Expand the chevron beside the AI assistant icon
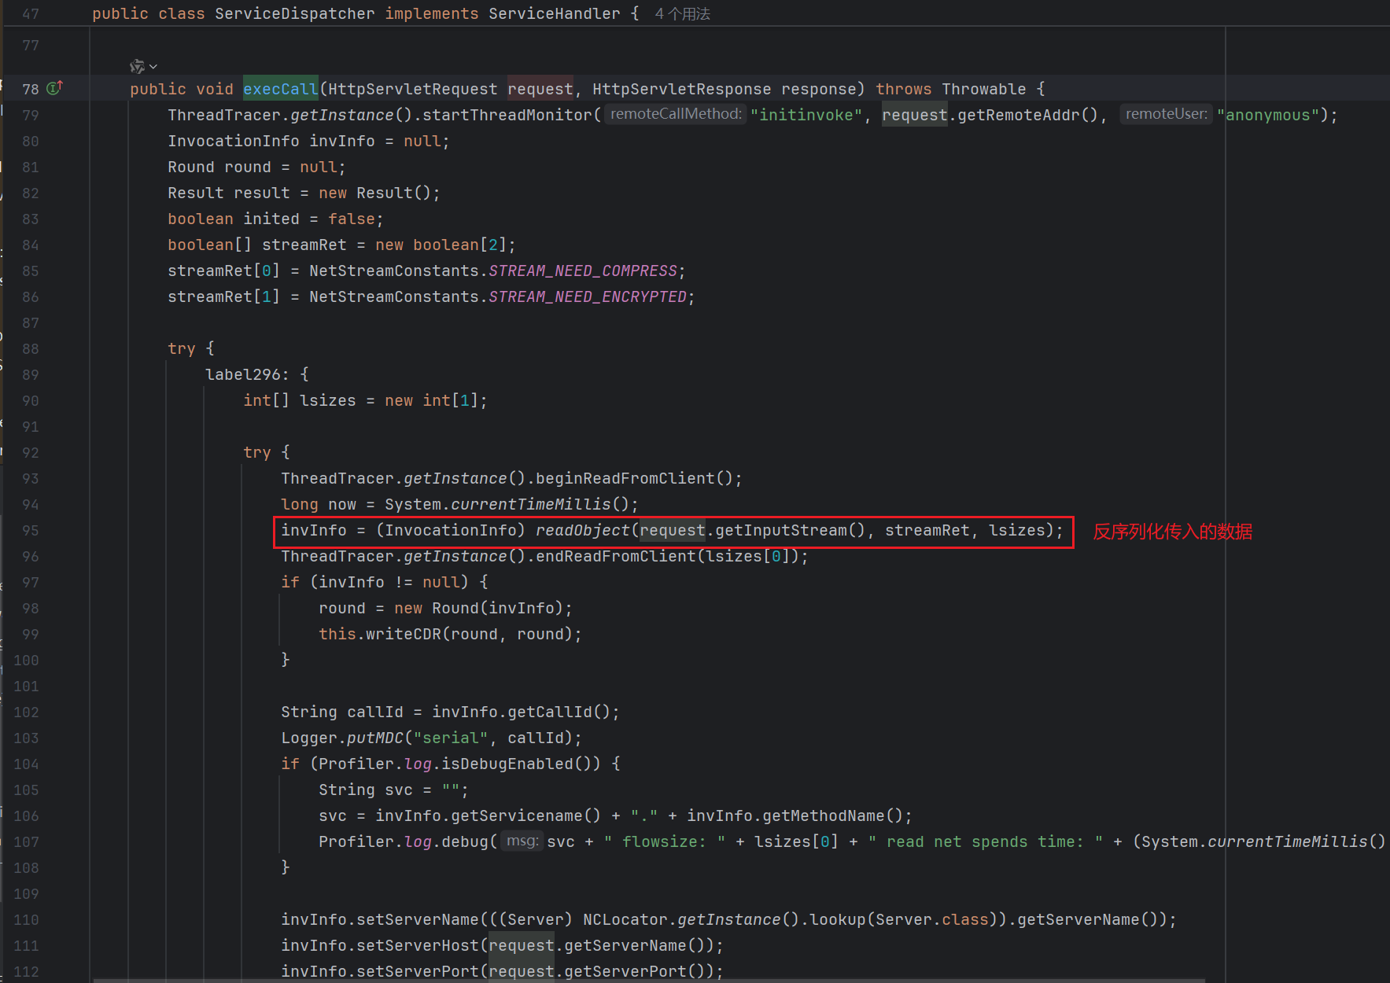This screenshot has width=1390, height=983. [153, 67]
